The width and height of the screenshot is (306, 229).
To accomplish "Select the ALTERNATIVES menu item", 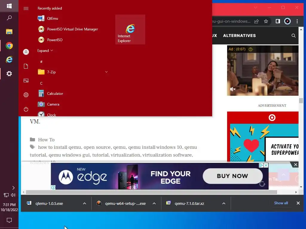I will (x=239, y=36).
